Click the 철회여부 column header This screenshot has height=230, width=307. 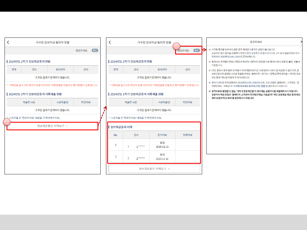point(188,135)
